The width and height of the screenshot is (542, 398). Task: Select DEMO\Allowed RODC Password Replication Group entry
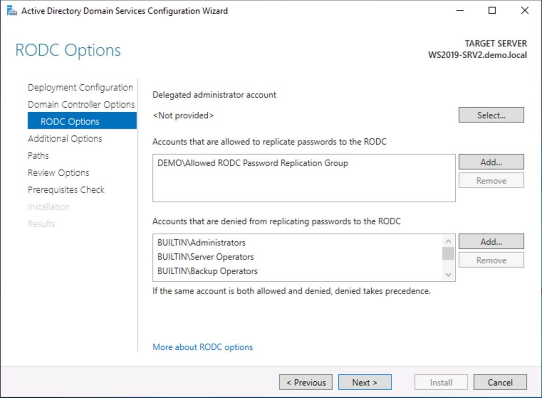coord(252,163)
